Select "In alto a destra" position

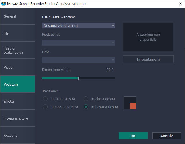point(86,99)
